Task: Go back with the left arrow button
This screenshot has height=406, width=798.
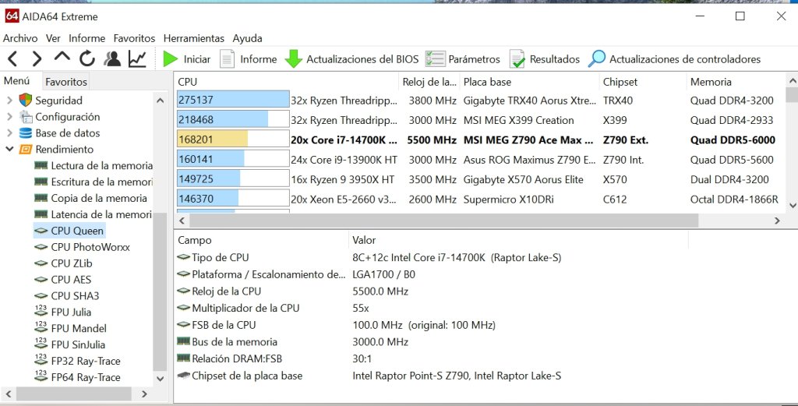Action: (12, 59)
